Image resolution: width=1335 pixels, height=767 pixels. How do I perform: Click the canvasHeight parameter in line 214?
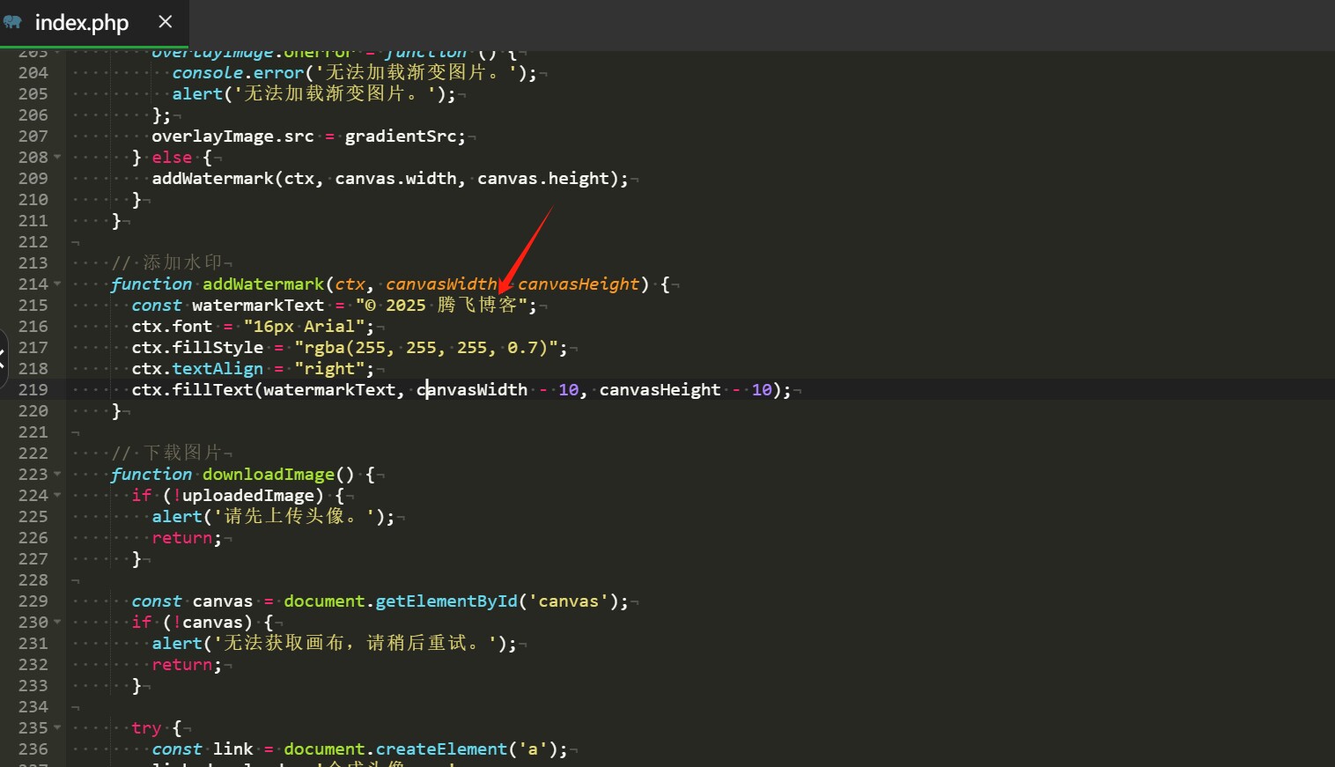578,284
